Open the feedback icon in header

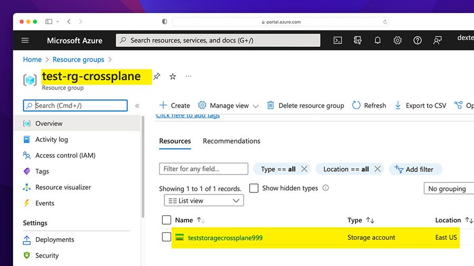[x=437, y=40]
